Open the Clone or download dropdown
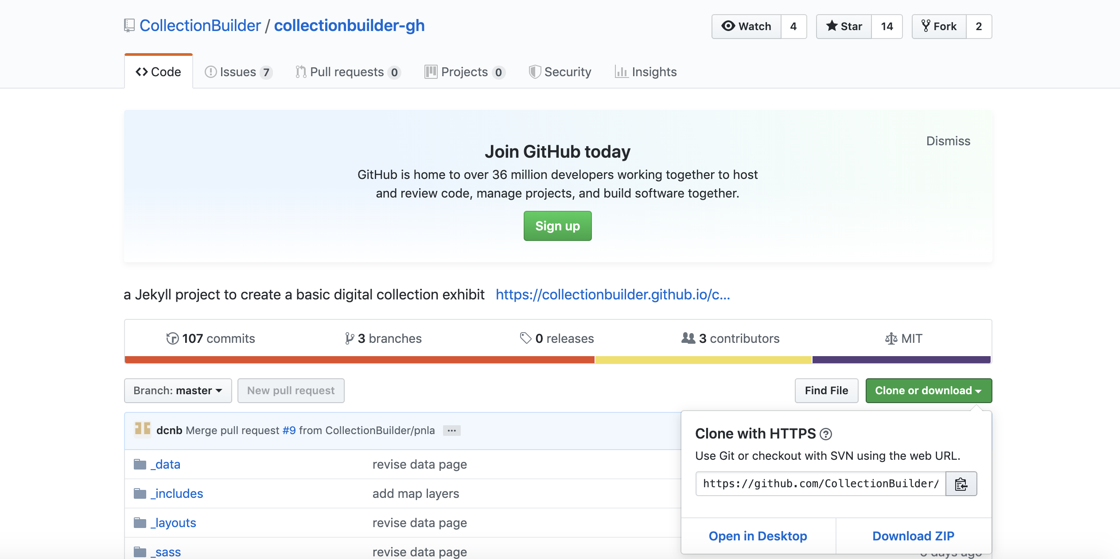Screen dimensions: 1120x559 click(x=928, y=390)
